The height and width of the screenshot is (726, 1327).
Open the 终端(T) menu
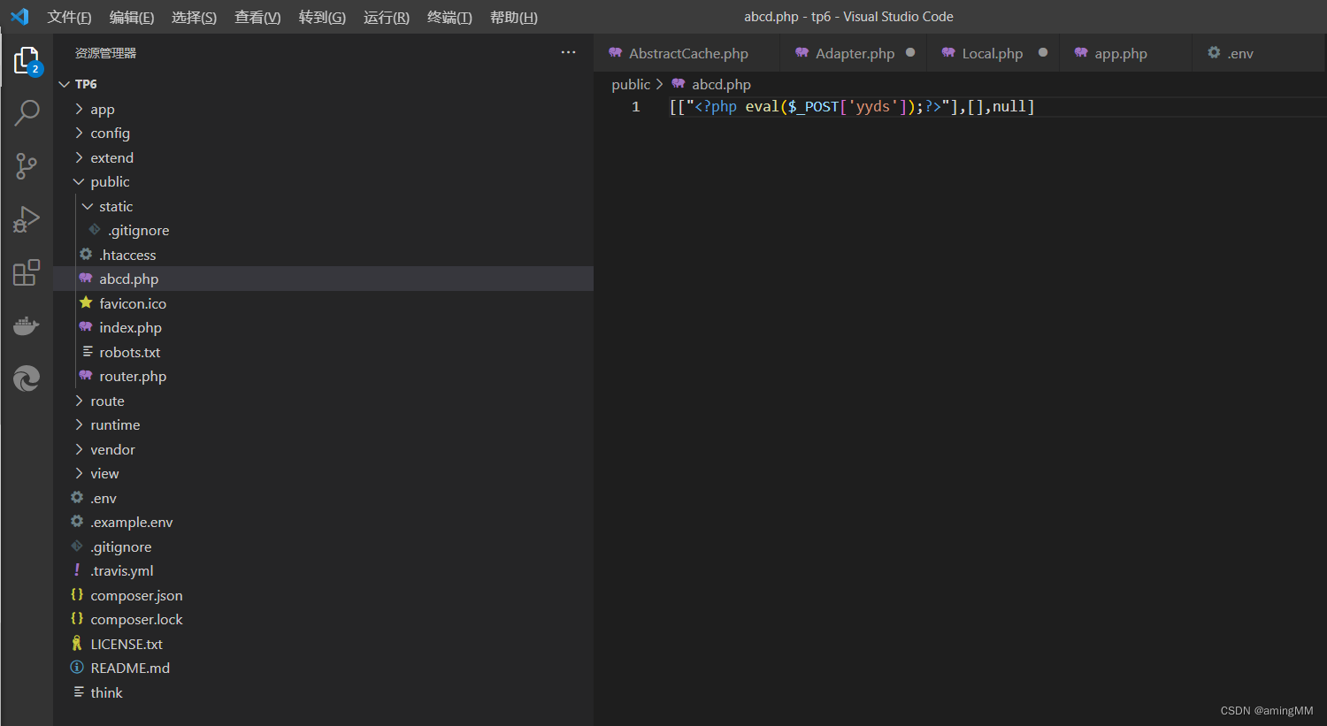click(x=449, y=17)
